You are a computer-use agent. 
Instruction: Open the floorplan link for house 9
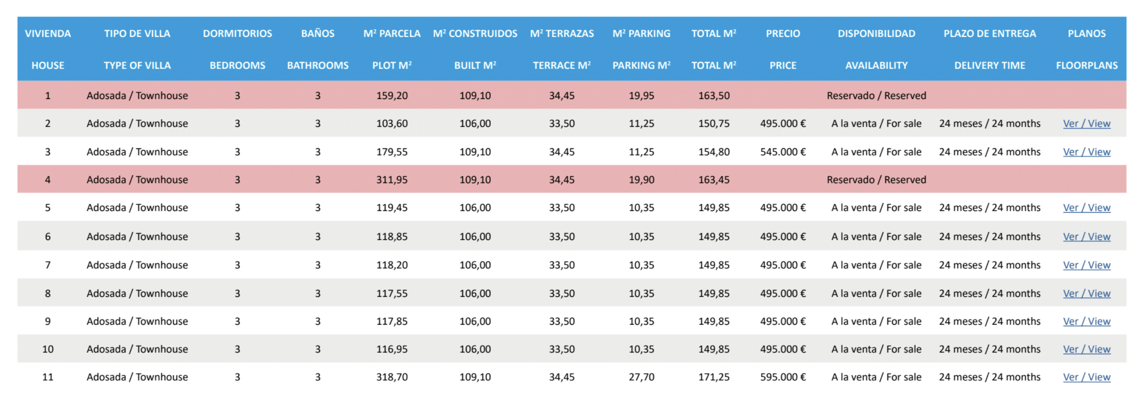click(x=1087, y=321)
